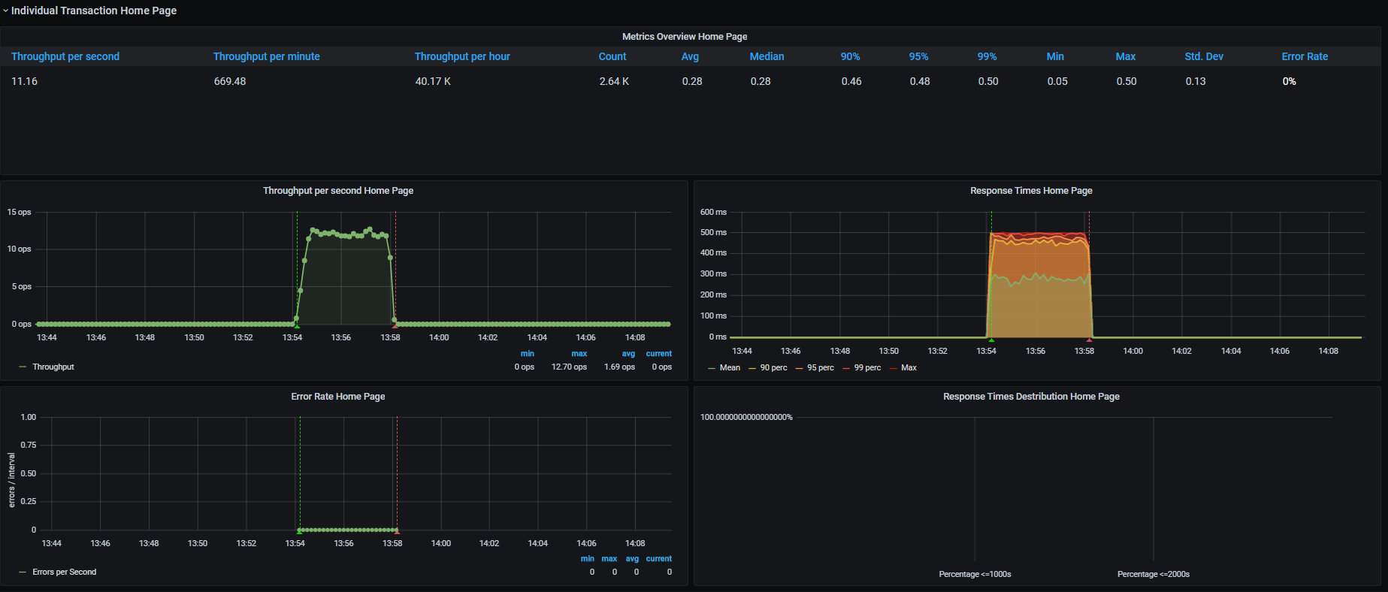Image resolution: width=1388 pixels, height=592 pixels.
Task: Click red end annotation marker on throughput chart
Action: pyautogui.click(x=395, y=327)
